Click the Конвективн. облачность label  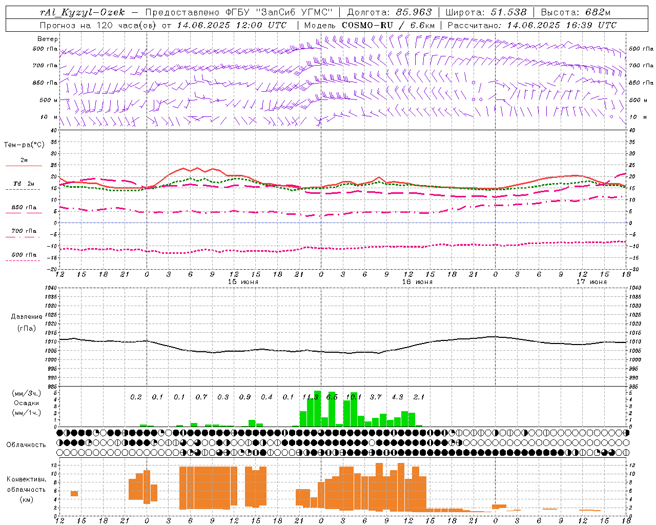pos(26,484)
